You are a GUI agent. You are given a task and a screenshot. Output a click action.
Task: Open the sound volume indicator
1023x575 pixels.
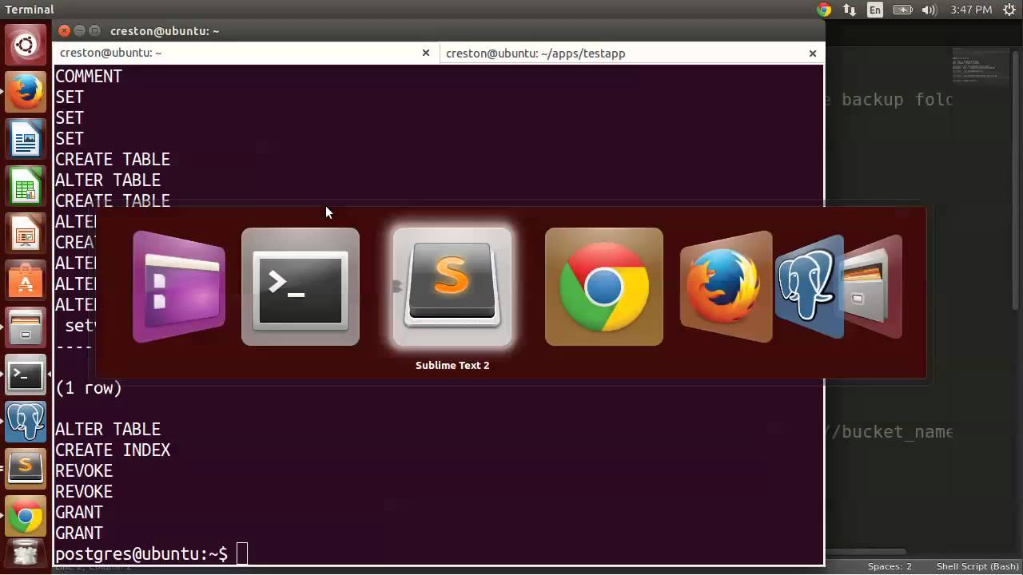point(929,10)
